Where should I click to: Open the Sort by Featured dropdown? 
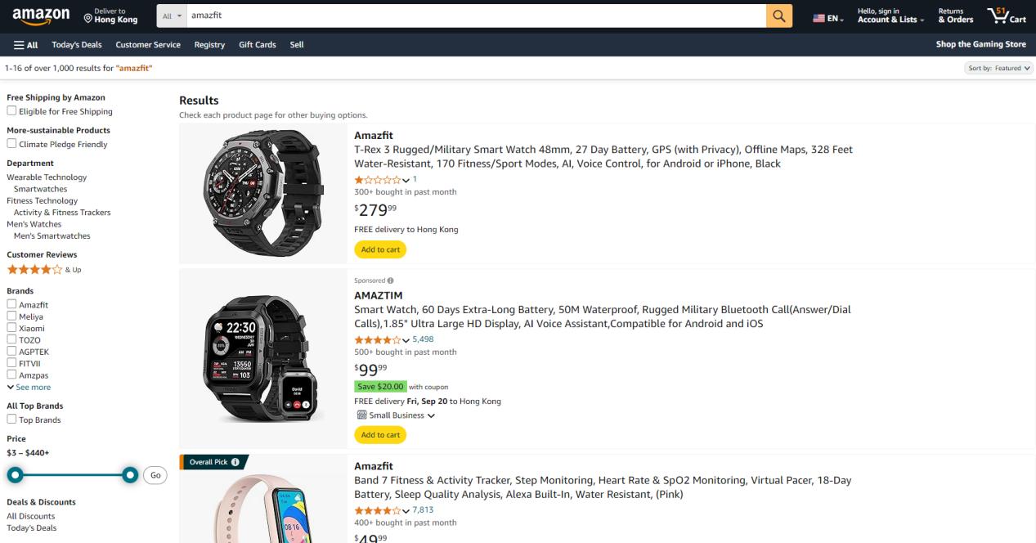coord(998,68)
